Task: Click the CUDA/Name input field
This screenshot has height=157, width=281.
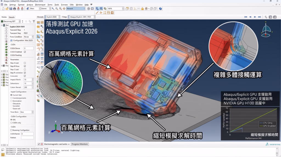Action: click(27, 134)
